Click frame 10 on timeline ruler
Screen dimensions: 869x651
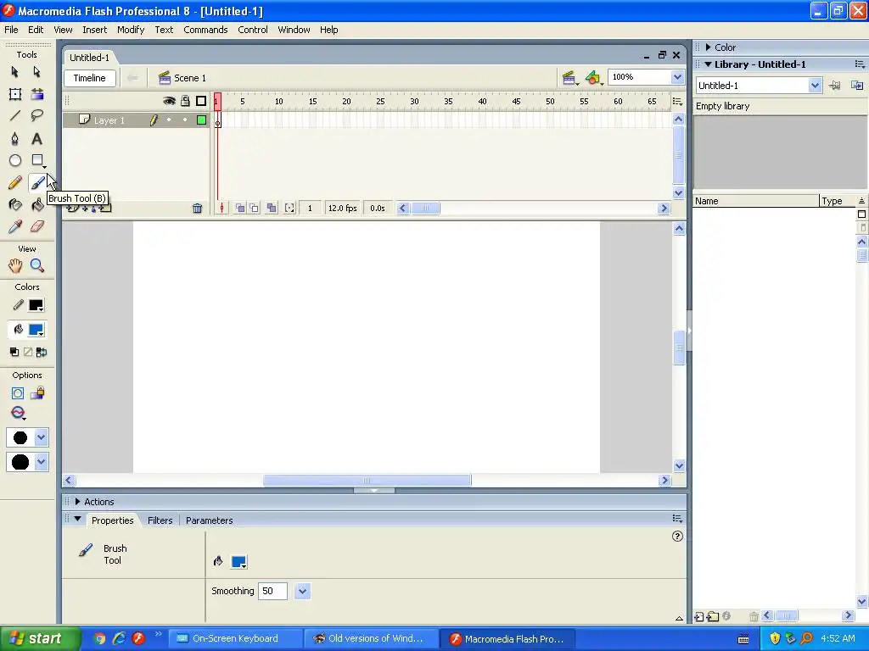(278, 102)
